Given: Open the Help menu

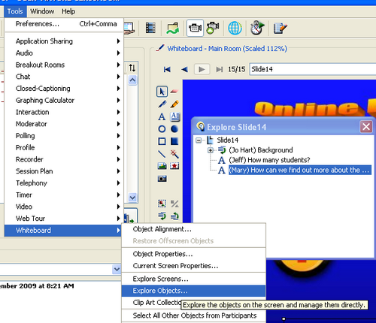Looking at the screenshot, I should [x=68, y=11].
